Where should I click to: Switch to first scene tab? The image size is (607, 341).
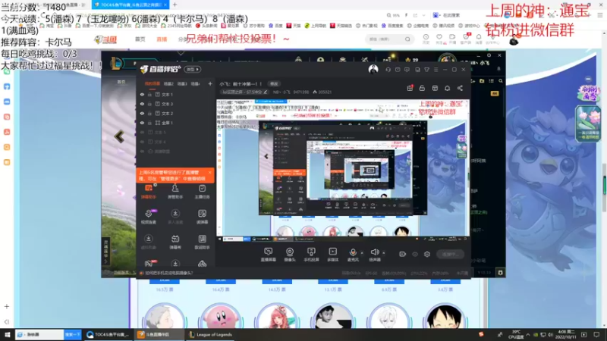[153, 83]
